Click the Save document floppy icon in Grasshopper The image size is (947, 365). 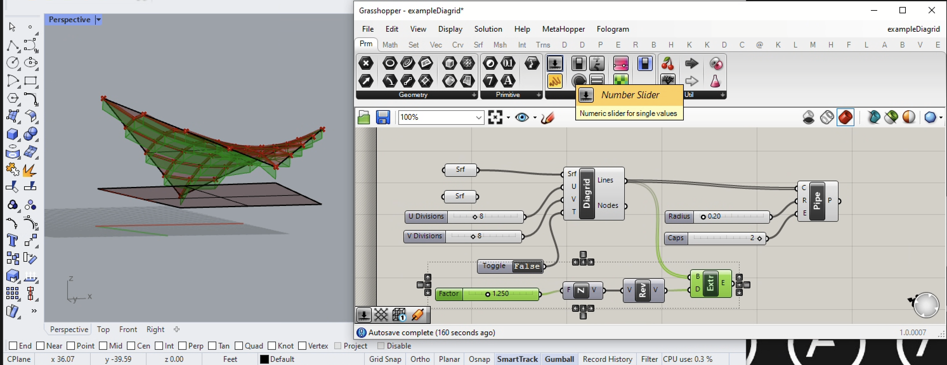pyautogui.click(x=383, y=118)
